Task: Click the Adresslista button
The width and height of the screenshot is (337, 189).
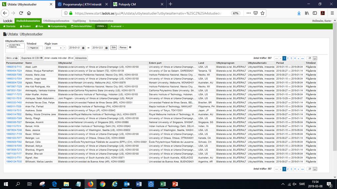Action: click(x=81, y=58)
